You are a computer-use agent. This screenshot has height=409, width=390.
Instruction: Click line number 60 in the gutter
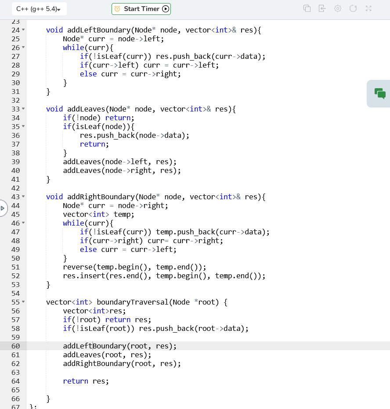click(x=15, y=346)
